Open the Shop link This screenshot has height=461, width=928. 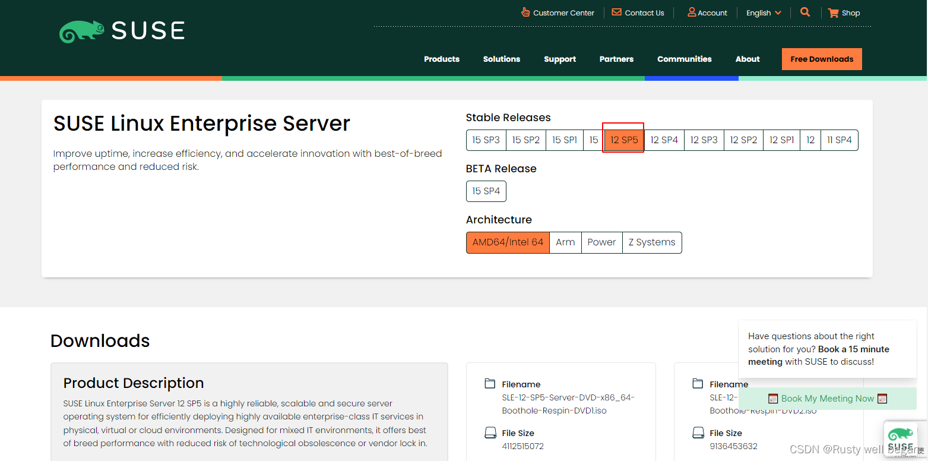(851, 12)
